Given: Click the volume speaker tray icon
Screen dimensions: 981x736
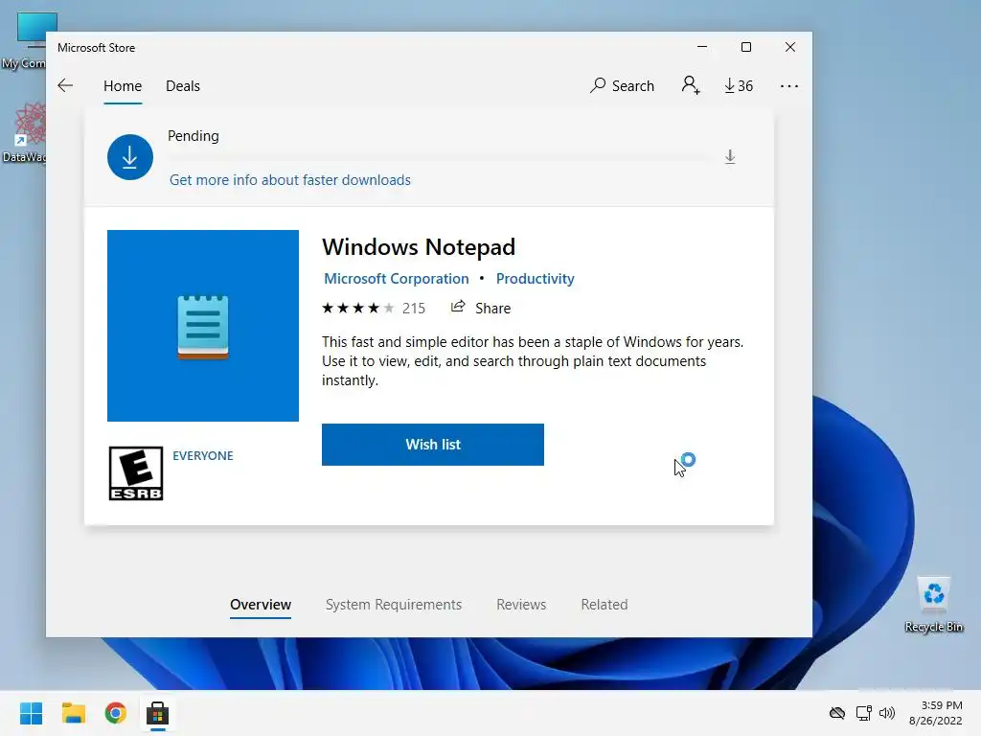Looking at the screenshot, I should coord(887,713).
